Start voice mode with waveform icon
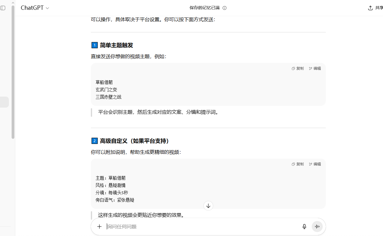This screenshot has height=236, width=383. [x=317, y=227]
